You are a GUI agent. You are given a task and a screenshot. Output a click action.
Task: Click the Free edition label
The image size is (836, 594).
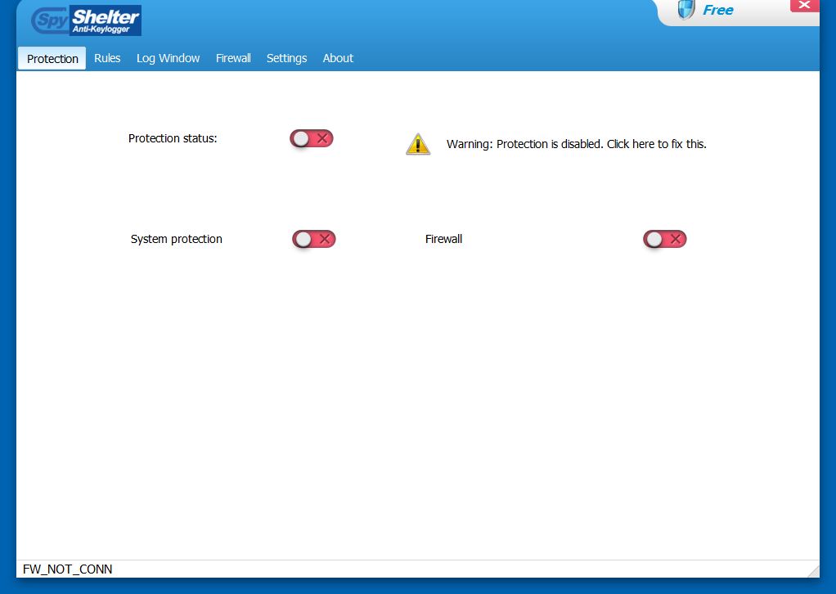point(718,10)
